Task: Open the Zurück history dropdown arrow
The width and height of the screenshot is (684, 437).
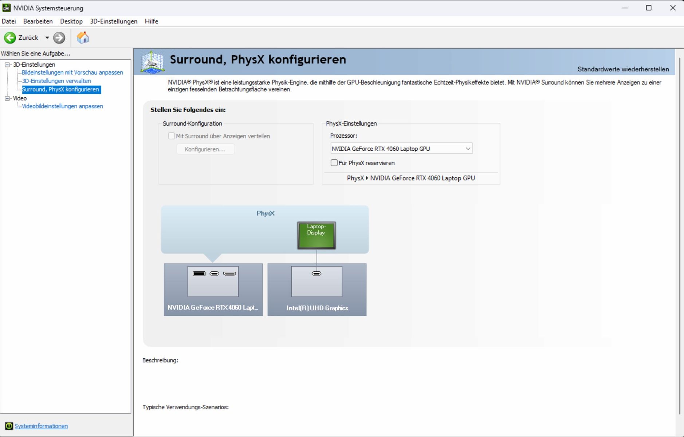Action: tap(47, 38)
